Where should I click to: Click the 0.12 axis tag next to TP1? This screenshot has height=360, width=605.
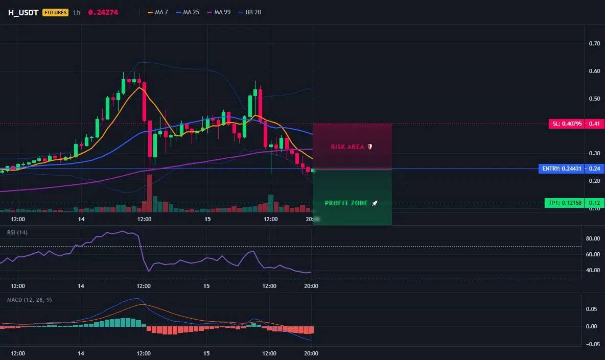click(595, 203)
